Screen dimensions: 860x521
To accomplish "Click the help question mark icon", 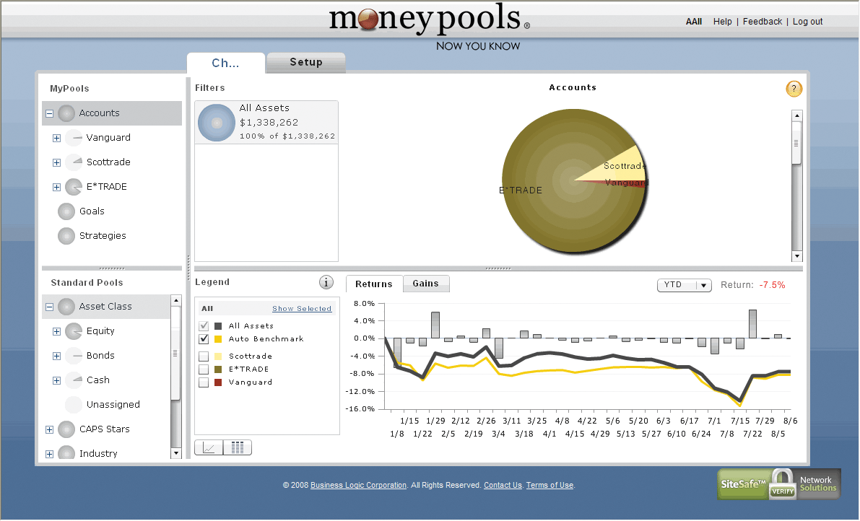I will pos(794,89).
